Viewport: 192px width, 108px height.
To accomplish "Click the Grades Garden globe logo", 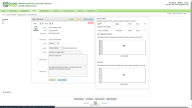I will 5,4.
